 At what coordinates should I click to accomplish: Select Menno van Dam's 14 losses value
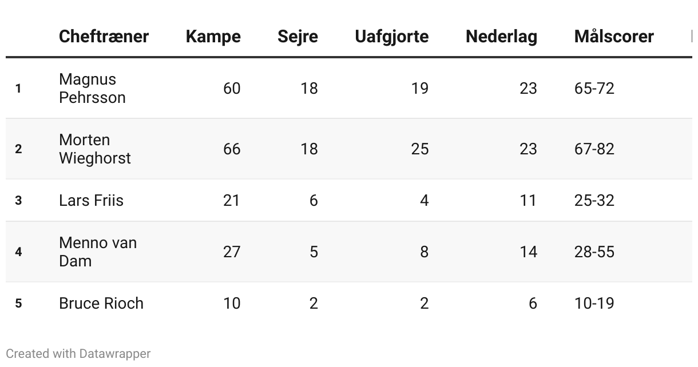[528, 252]
